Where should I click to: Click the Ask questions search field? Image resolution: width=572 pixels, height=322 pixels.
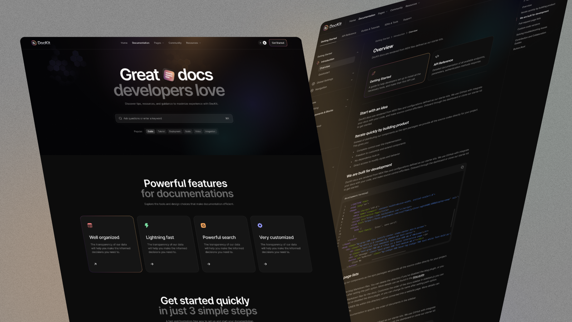174,118
